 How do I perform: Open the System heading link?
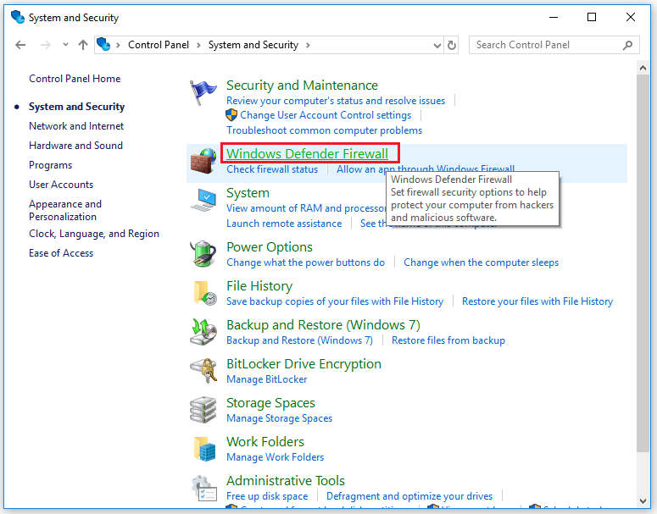pos(248,193)
